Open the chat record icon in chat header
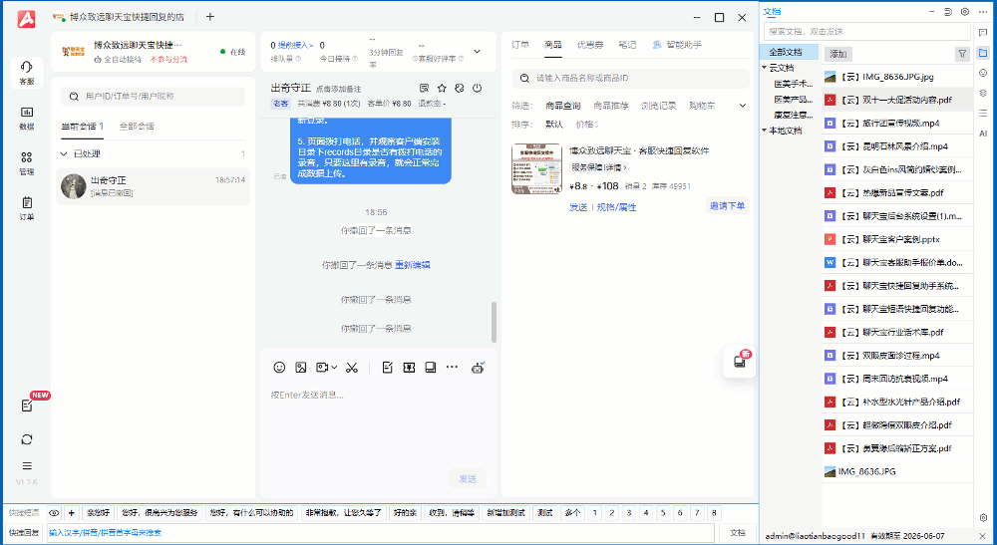997x545 pixels. tap(425, 89)
